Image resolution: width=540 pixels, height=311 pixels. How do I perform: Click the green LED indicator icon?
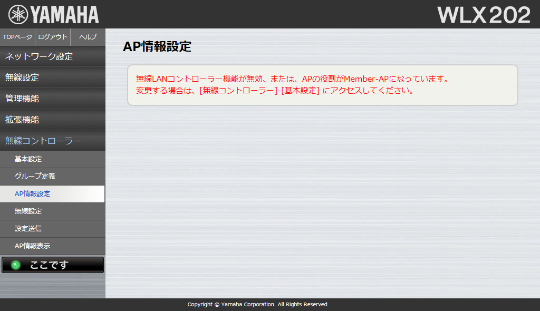coord(16,265)
